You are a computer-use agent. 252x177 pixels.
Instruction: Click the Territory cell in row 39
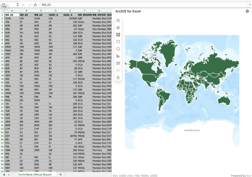(x=99, y=150)
